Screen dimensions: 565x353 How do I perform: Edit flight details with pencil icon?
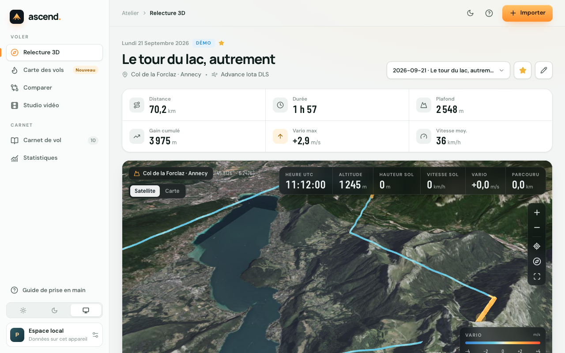[544, 70]
